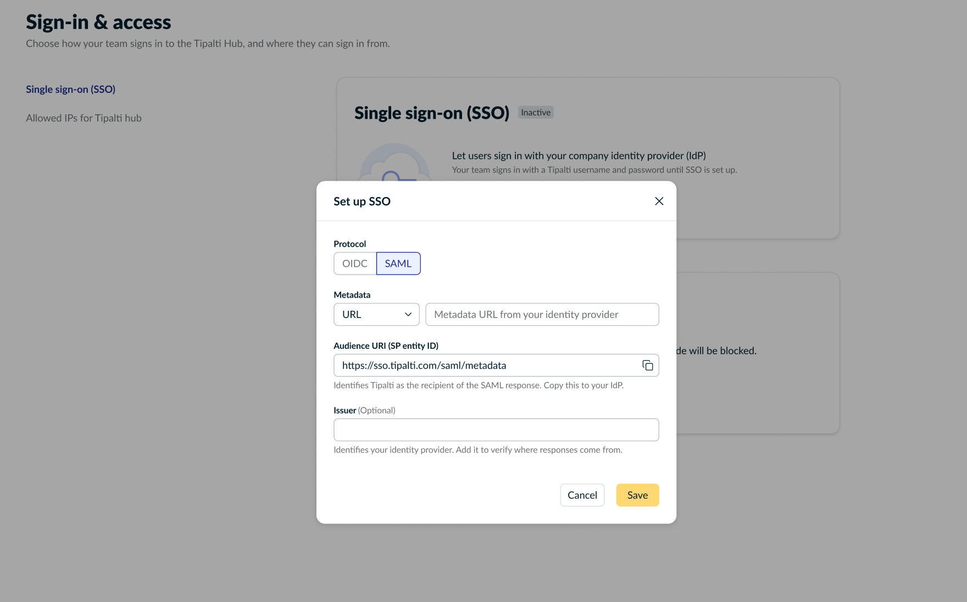
Task: Select the SAML protocol option
Action: (x=398, y=264)
